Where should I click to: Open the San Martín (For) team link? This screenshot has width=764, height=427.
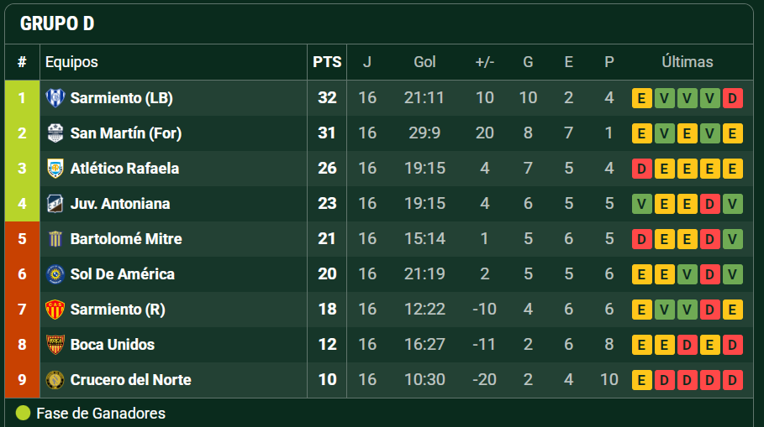126,133
